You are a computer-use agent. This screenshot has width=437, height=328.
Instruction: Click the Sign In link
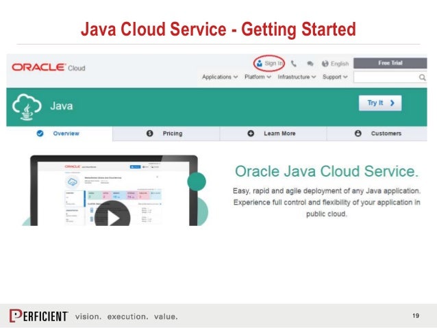pyautogui.click(x=269, y=63)
